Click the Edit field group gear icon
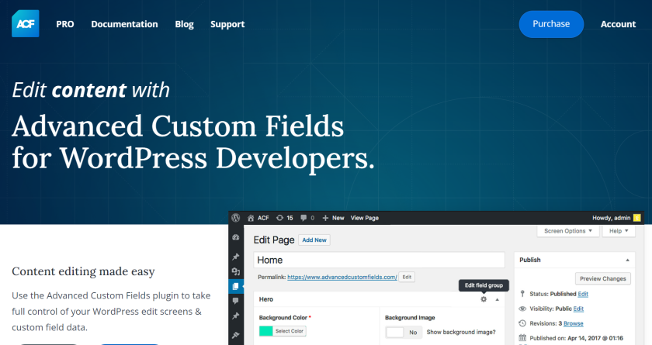This screenshot has height=345, width=652. 484,299
